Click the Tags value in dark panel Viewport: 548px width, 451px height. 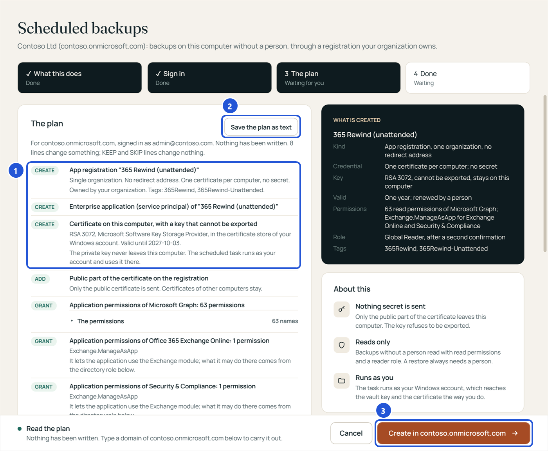[436, 249]
